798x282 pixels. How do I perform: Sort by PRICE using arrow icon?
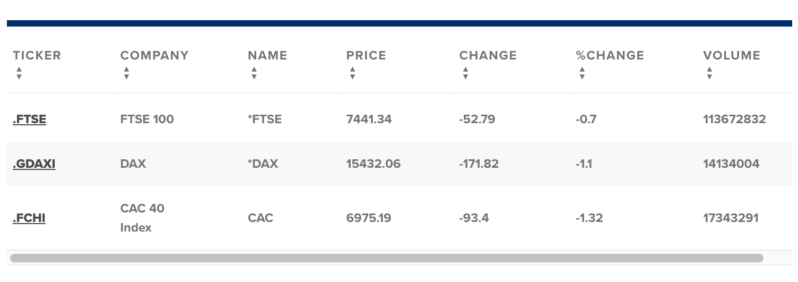pyautogui.click(x=352, y=73)
